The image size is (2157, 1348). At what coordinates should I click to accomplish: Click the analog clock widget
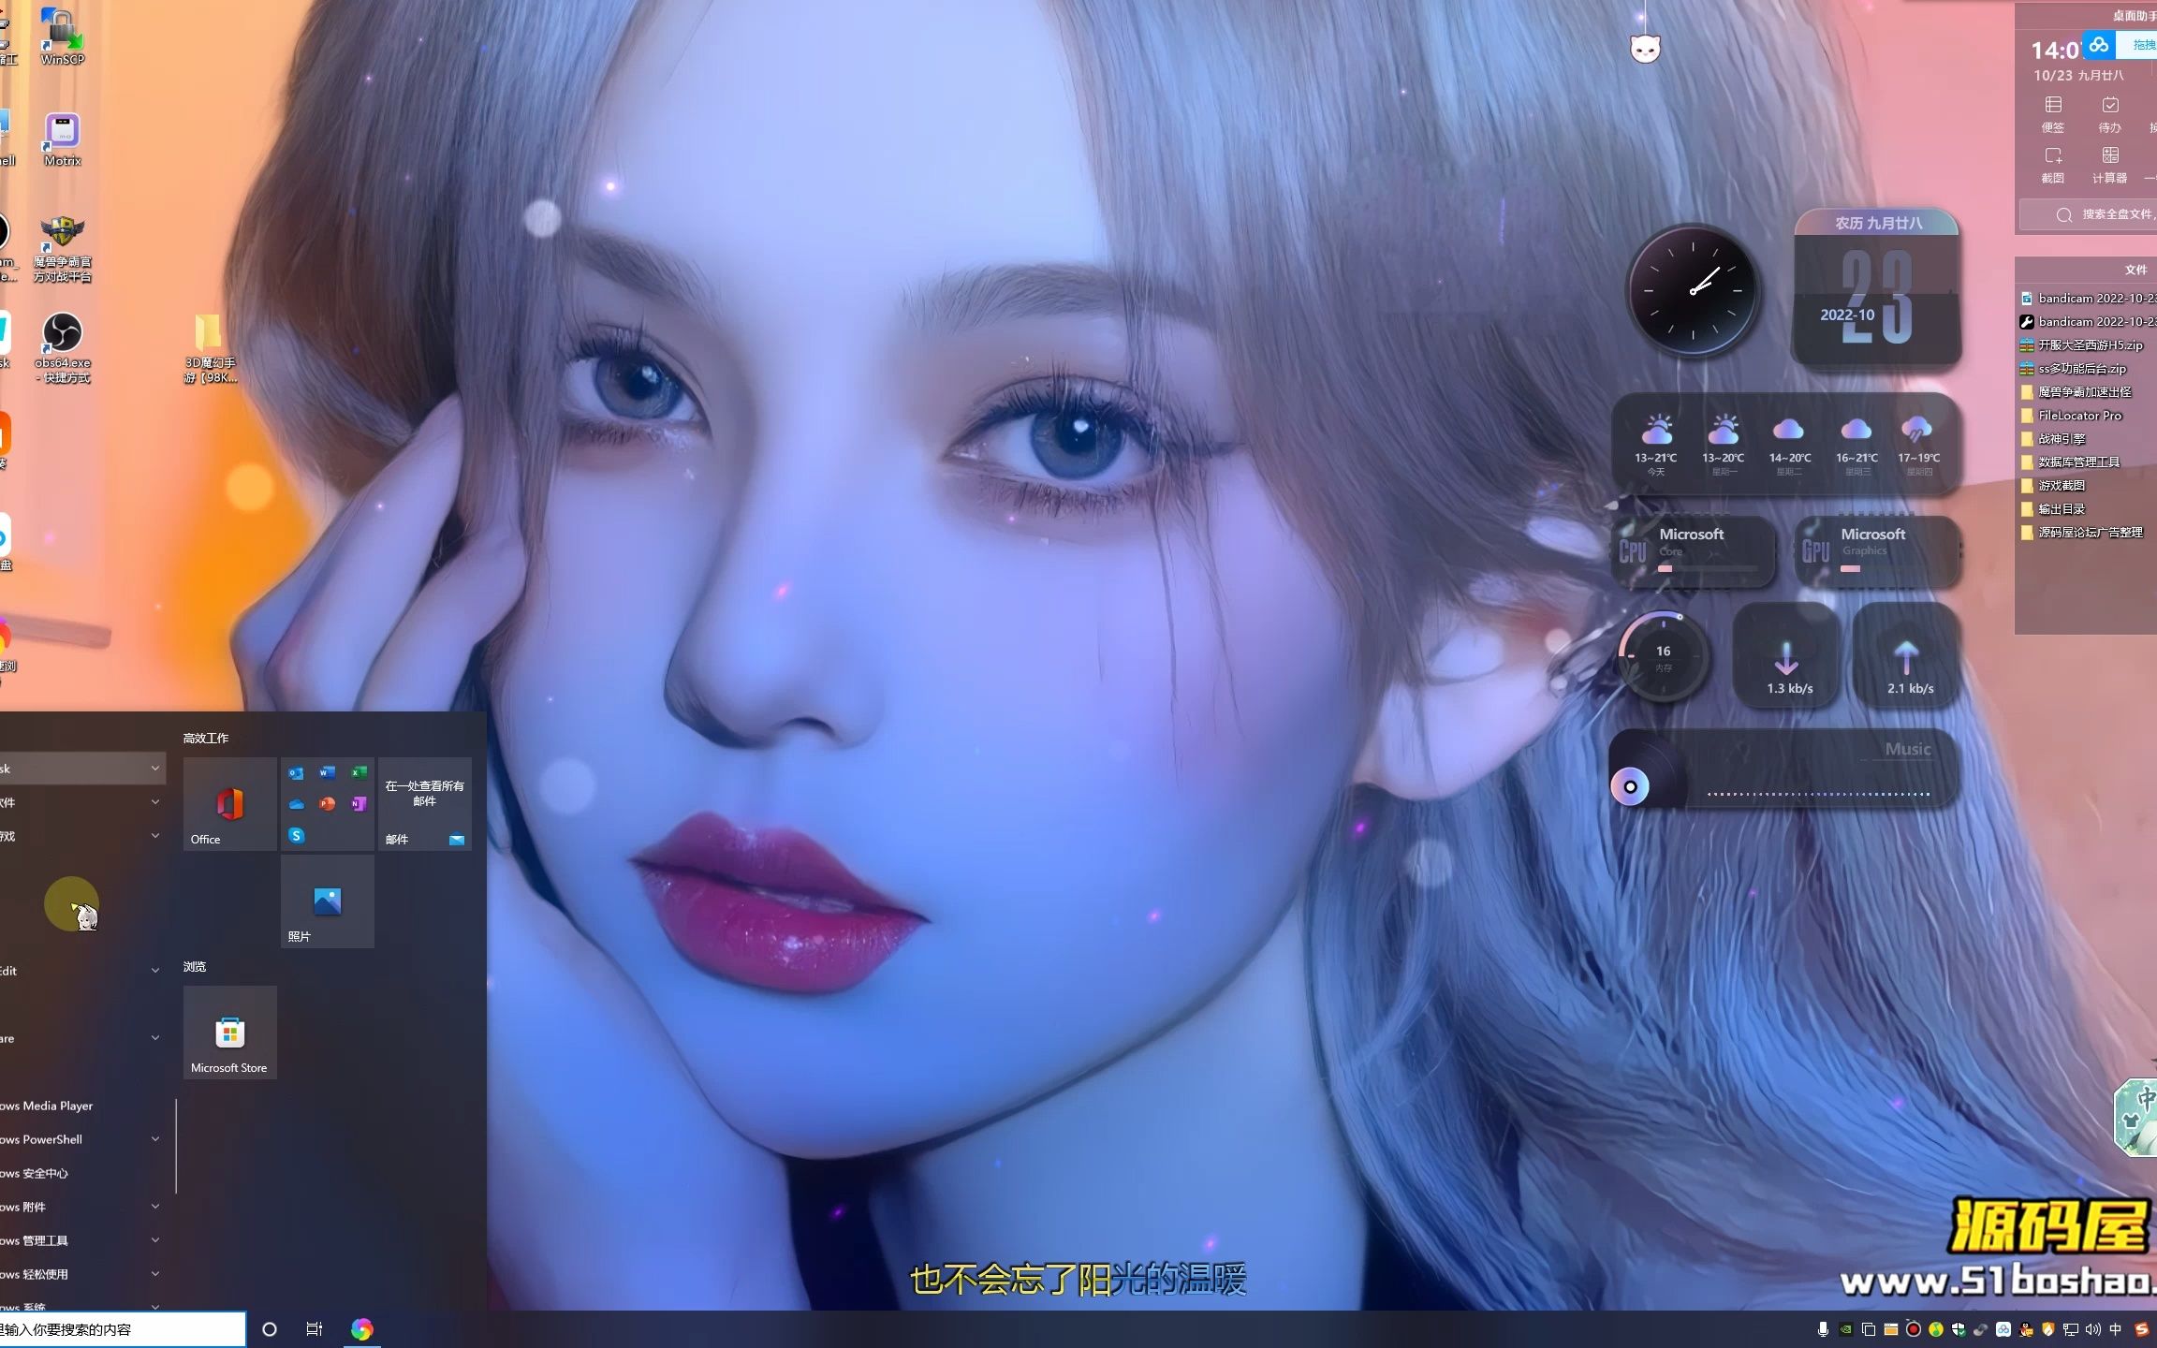1693,290
